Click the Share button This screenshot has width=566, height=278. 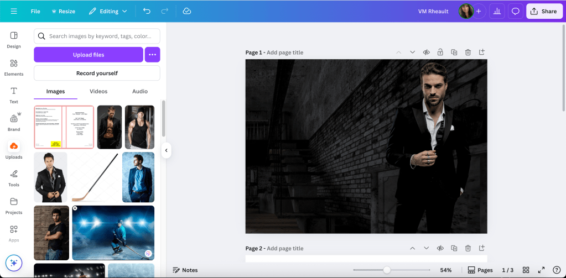[544, 11]
